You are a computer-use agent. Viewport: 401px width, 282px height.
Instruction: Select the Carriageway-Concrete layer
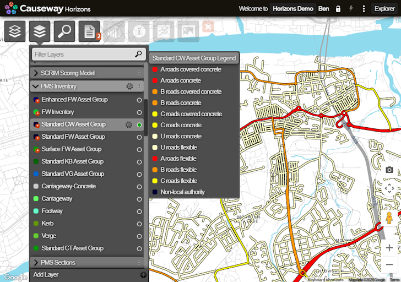[68, 186]
